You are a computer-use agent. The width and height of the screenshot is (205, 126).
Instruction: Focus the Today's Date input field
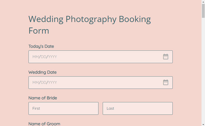coord(100,57)
